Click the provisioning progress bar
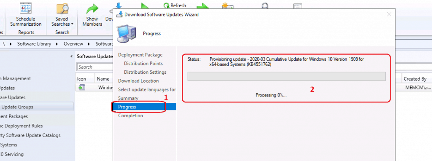This screenshot has width=432, height=161. pyautogui.click(x=286, y=76)
